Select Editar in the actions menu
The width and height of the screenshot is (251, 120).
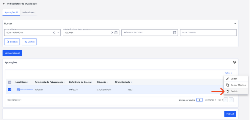234,79
